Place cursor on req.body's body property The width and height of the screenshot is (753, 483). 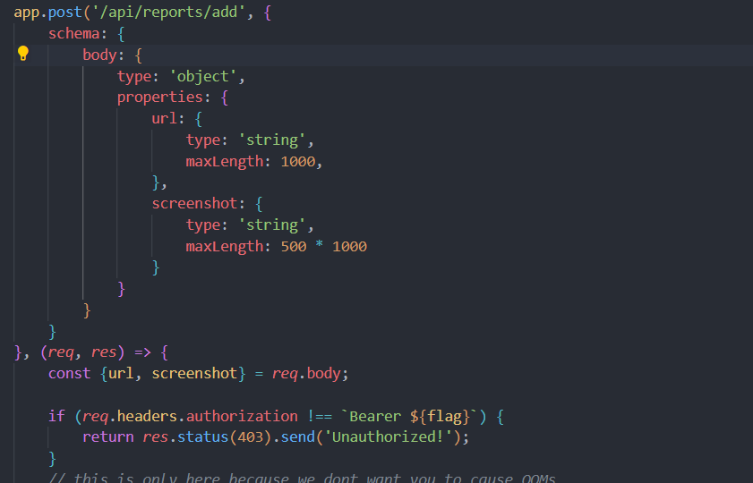click(323, 373)
